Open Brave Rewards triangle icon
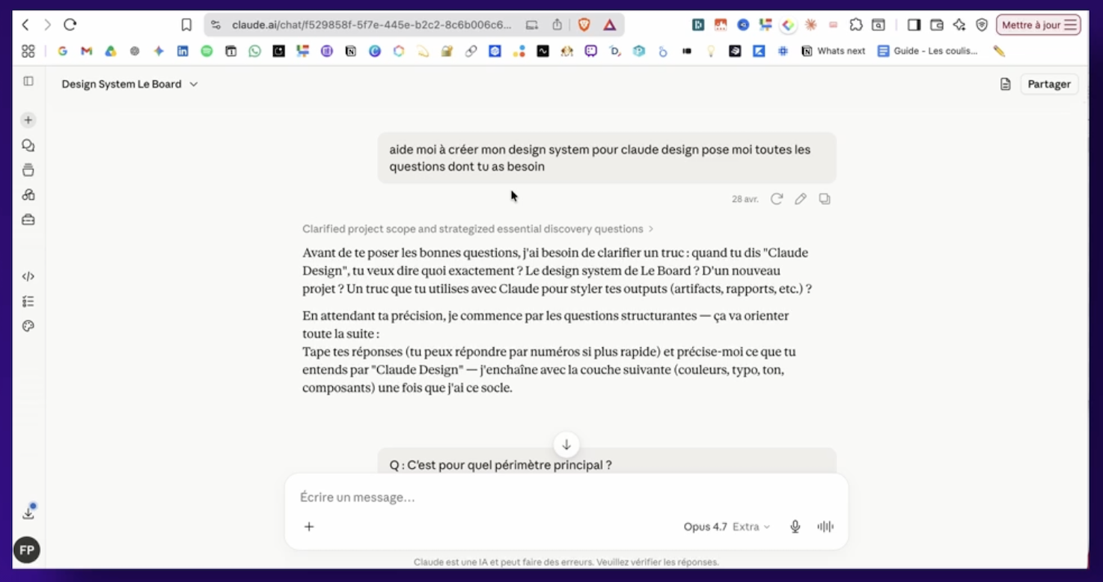Image resolution: width=1103 pixels, height=582 pixels. point(610,25)
